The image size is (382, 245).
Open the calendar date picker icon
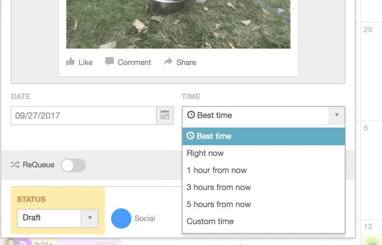(165, 116)
